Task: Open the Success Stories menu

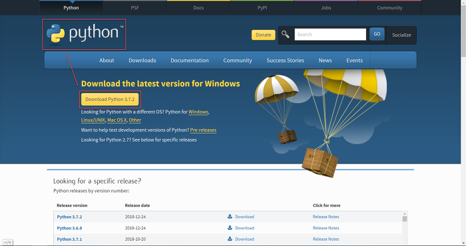Action: [286, 61]
